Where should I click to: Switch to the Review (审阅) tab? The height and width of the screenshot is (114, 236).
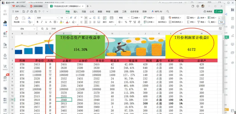[108, 12]
